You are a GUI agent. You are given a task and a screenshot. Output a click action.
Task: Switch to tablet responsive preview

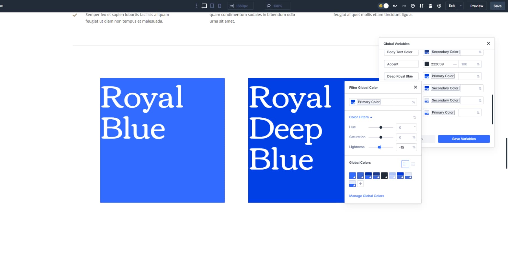point(212,6)
